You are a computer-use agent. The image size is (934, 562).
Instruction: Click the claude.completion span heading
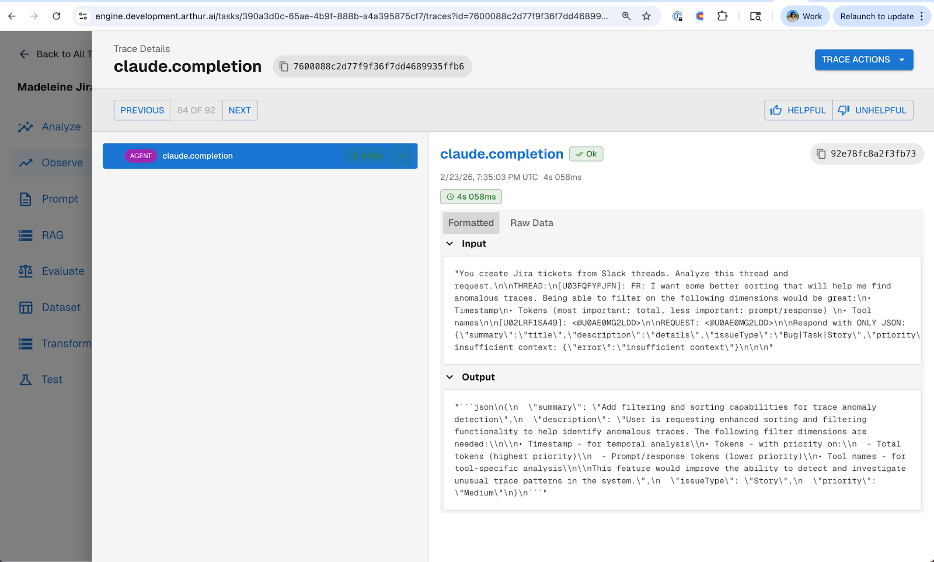pyautogui.click(x=501, y=154)
